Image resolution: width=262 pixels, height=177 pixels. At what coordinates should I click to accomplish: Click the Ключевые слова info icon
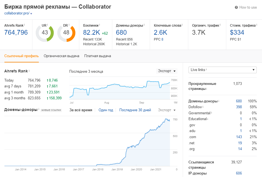tap(182, 25)
